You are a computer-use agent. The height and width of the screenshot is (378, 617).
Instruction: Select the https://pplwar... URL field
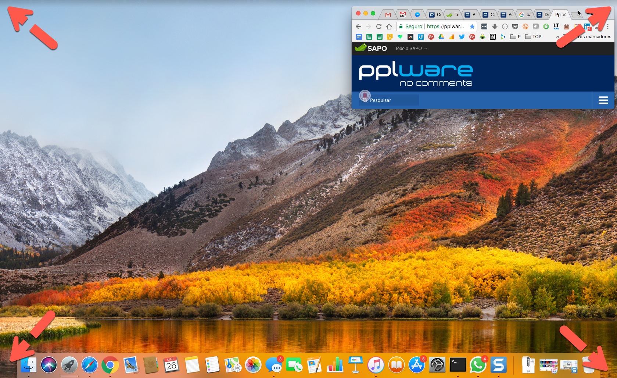click(x=445, y=26)
